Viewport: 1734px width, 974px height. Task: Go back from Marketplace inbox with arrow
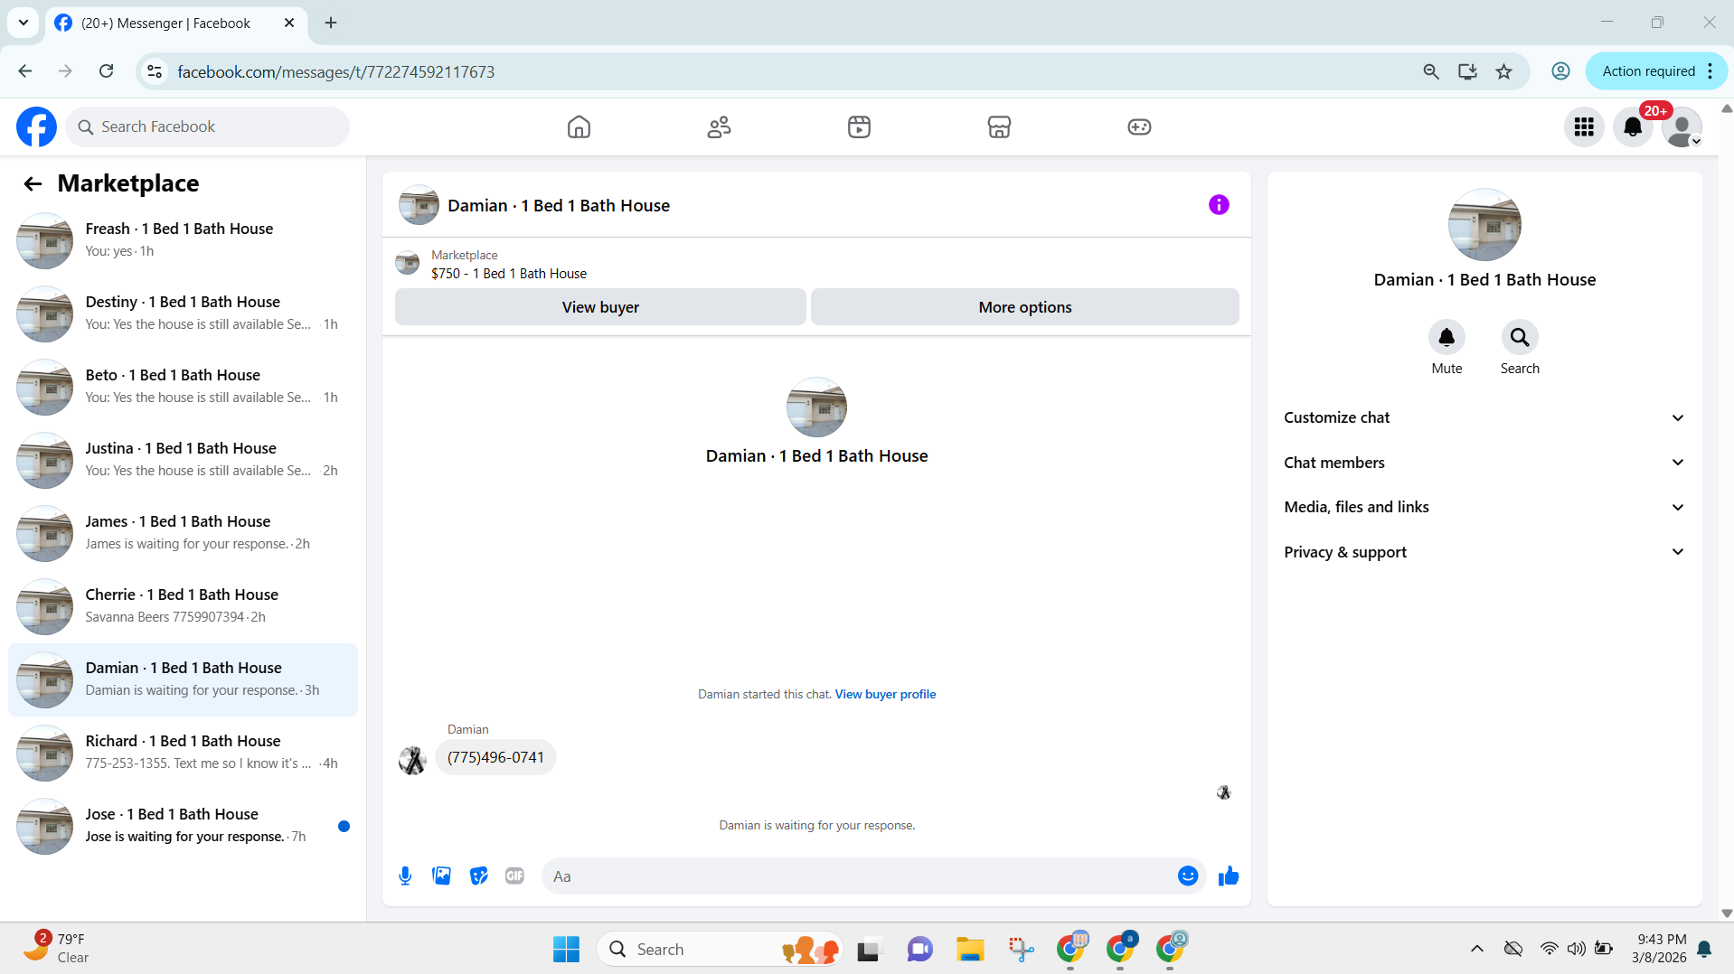click(x=33, y=183)
